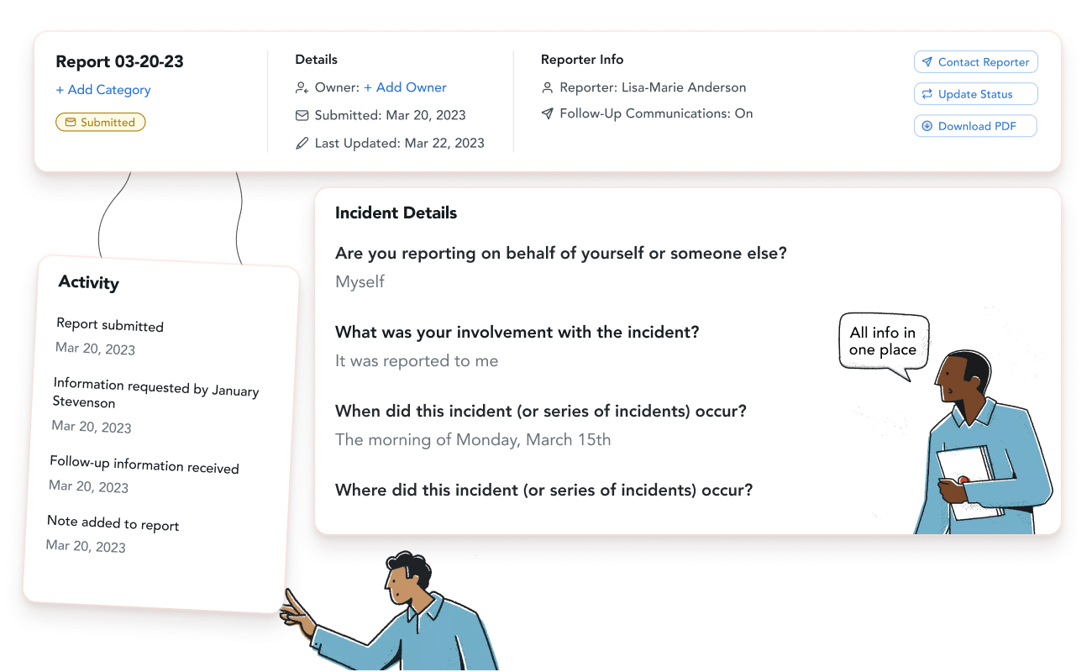This screenshot has width=1092, height=672.
Task: Click the download icon in Download PDF
Action: pyautogui.click(x=927, y=126)
